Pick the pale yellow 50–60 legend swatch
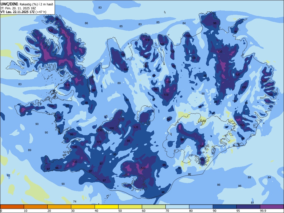284x213 pixels. tap(130, 207)
